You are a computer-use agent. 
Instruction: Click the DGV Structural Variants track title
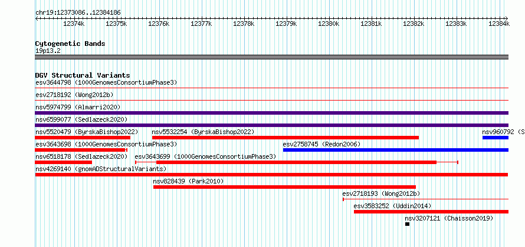pyautogui.click(x=83, y=75)
